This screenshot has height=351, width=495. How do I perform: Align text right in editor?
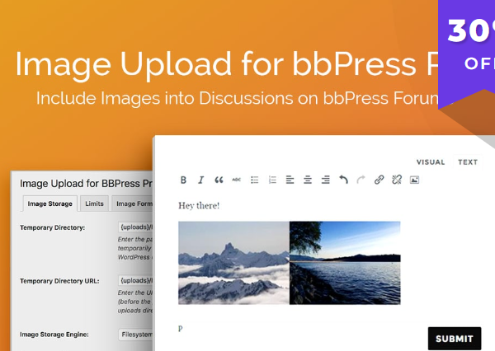coord(326,180)
